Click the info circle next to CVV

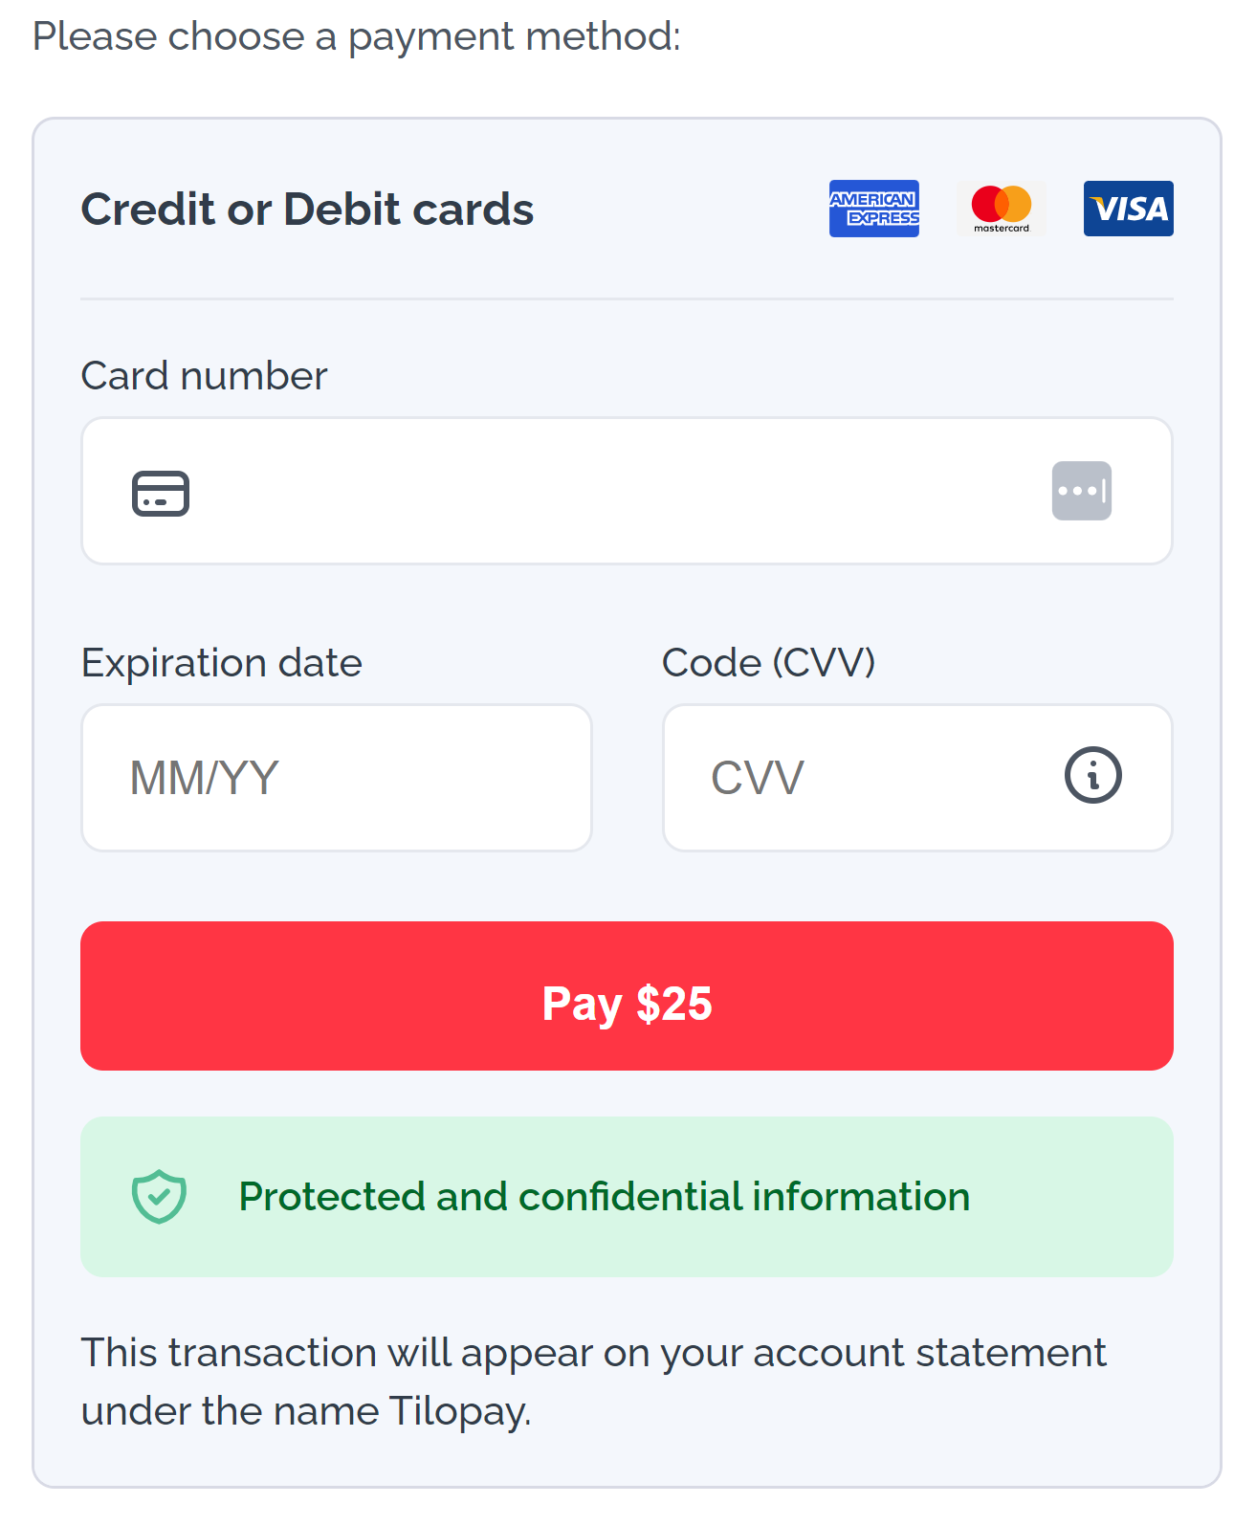point(1093,777)
